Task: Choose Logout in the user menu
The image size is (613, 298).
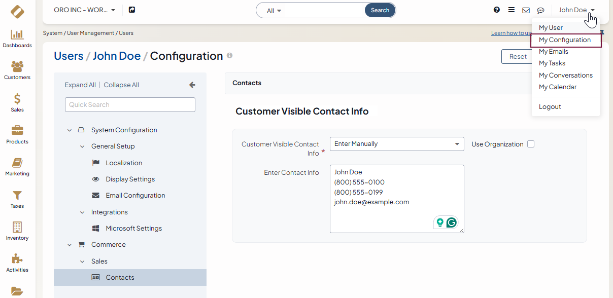Action: 550,107
